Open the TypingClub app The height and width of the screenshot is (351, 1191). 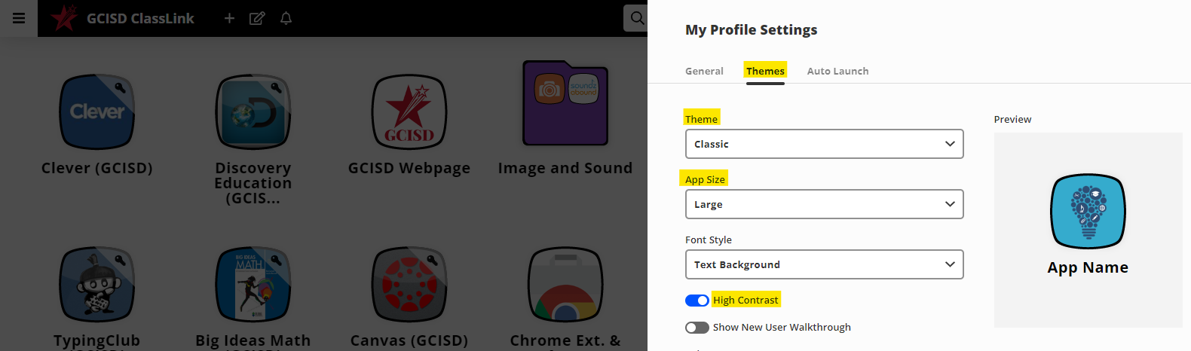tap(97, 285)
